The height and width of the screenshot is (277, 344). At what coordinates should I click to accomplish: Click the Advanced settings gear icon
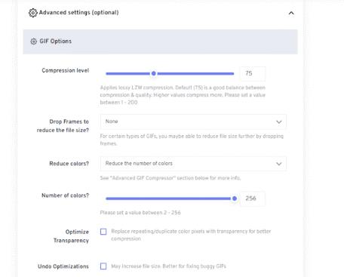point(32,13)
